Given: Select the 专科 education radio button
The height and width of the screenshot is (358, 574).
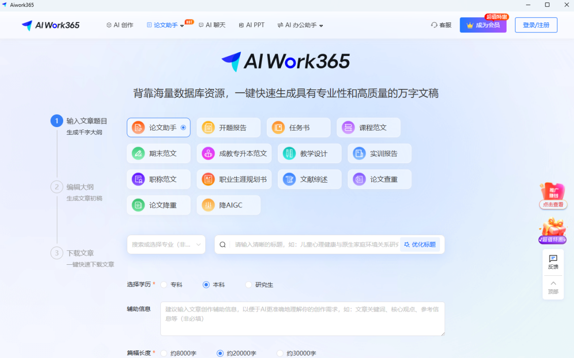Looking at the screenshot, I should 164,284.
